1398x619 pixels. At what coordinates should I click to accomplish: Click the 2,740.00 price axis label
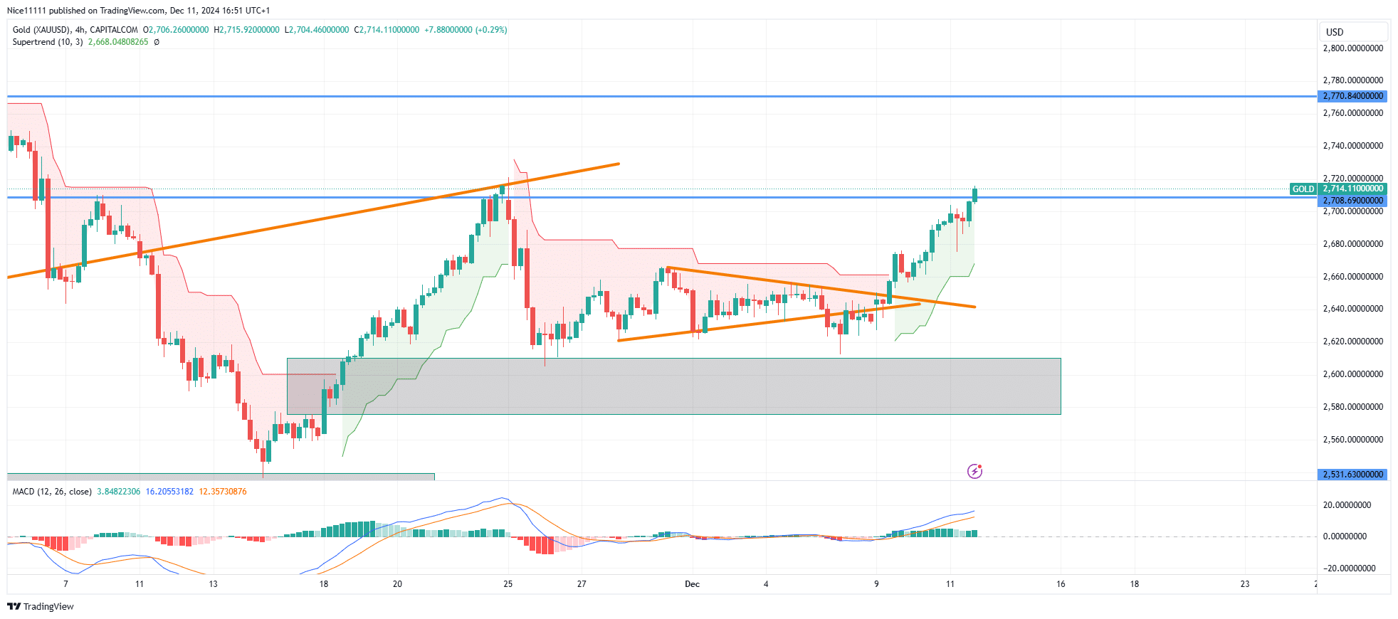point(1353,146)
